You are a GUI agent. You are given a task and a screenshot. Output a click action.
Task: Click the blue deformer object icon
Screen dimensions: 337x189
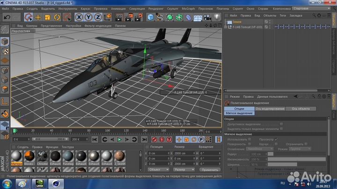click(x=189, y=17)
